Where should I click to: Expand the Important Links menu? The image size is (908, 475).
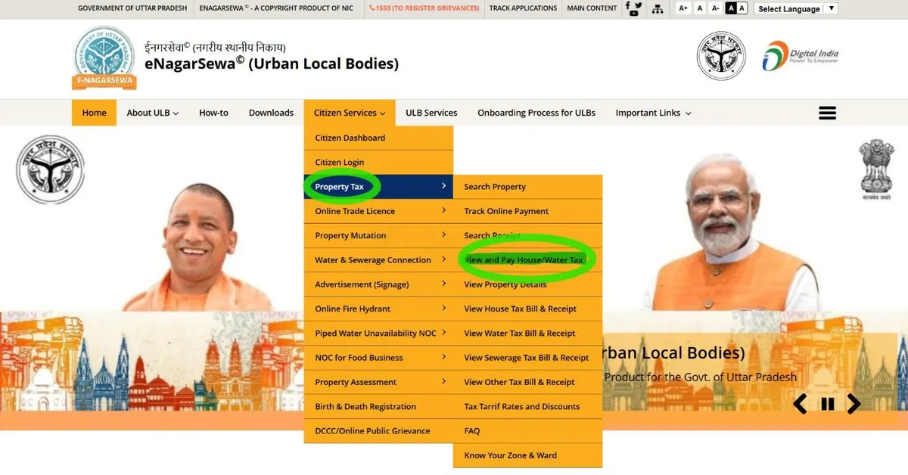[652, 113]
